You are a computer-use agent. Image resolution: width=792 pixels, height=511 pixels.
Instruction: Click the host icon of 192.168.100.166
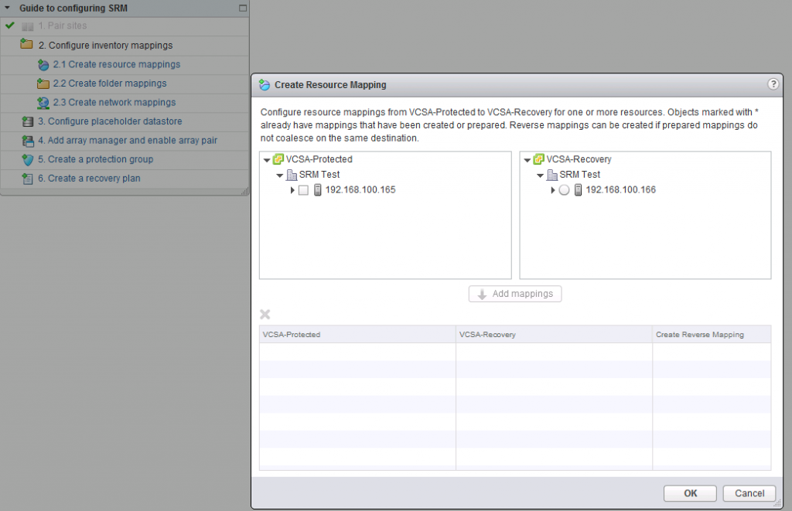579,190
